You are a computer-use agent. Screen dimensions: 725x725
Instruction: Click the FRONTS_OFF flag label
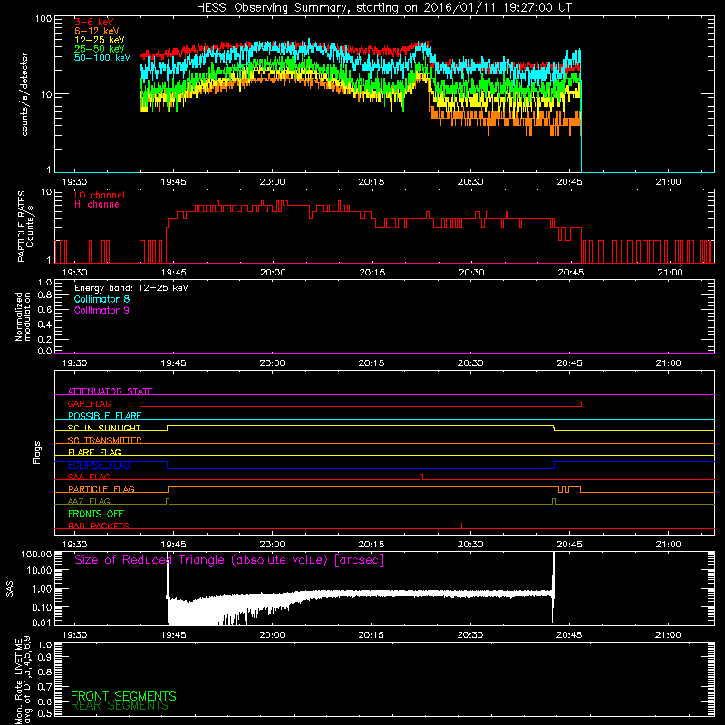96,514
